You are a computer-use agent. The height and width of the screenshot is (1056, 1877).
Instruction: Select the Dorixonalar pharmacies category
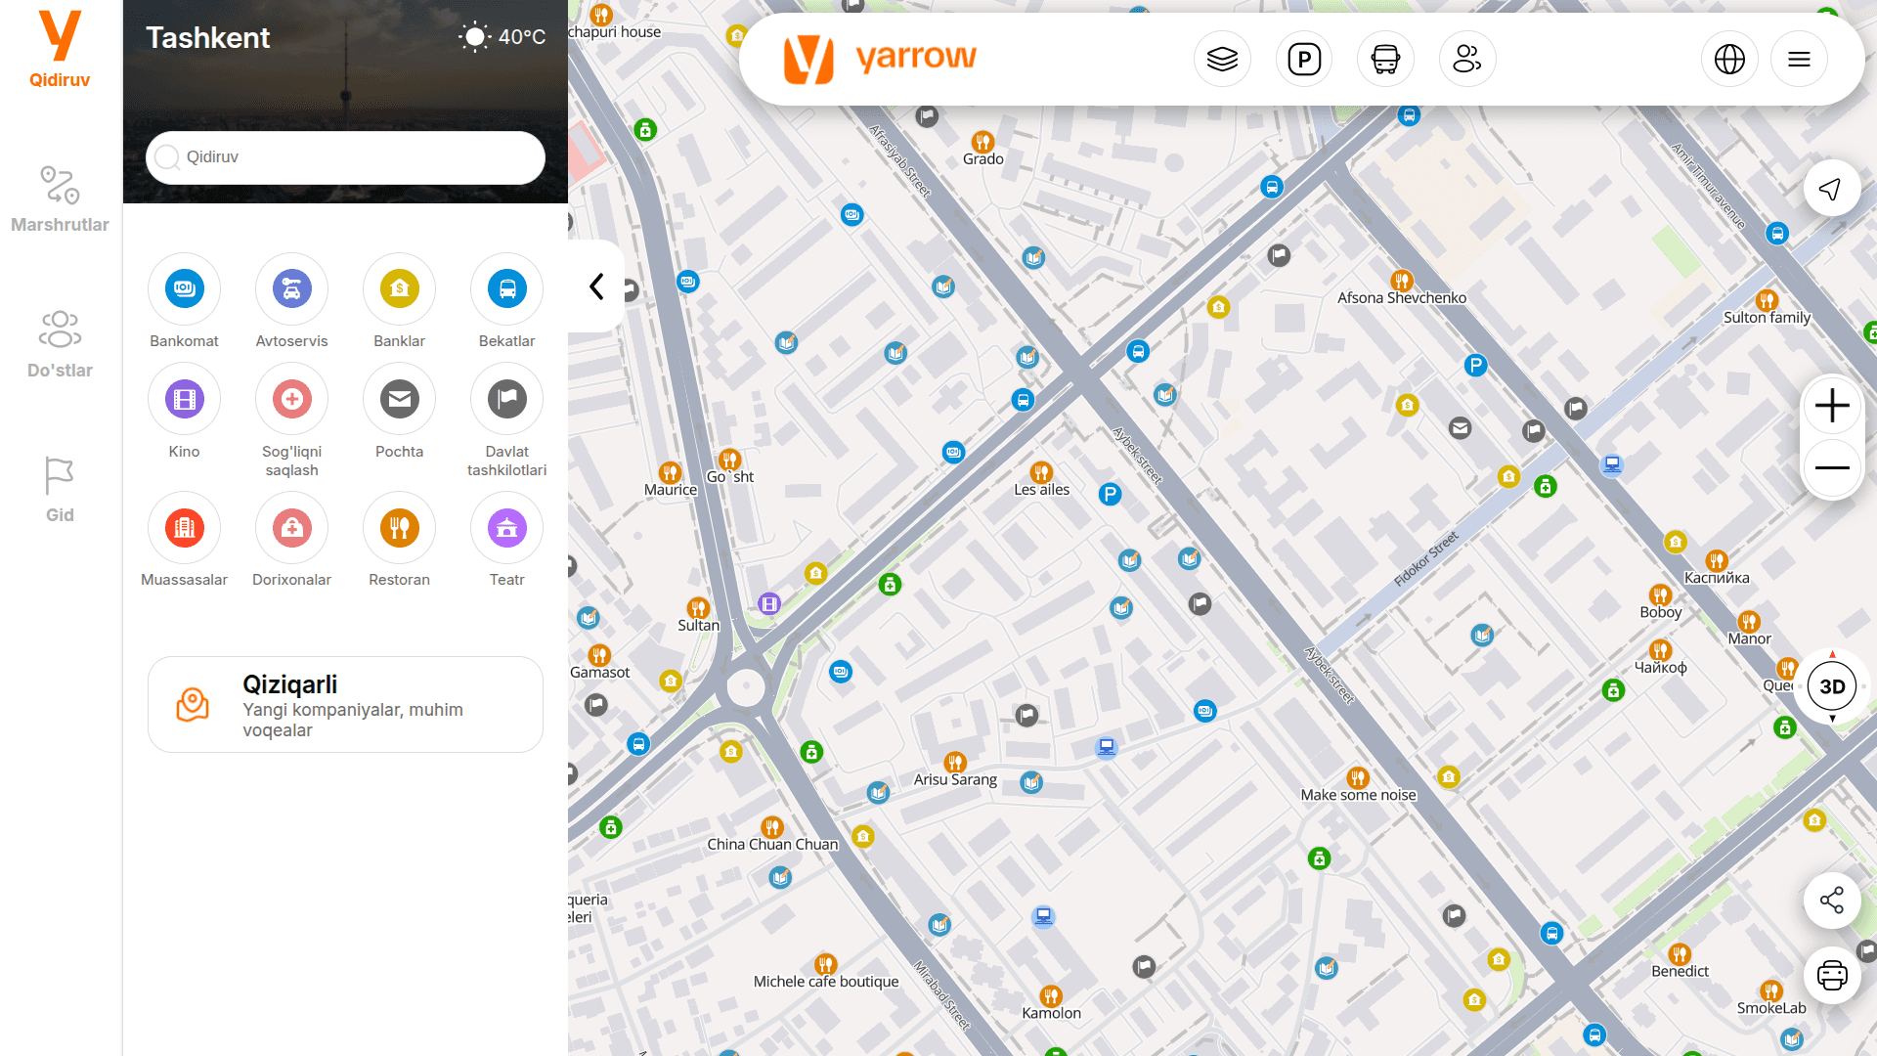point(291,528)
